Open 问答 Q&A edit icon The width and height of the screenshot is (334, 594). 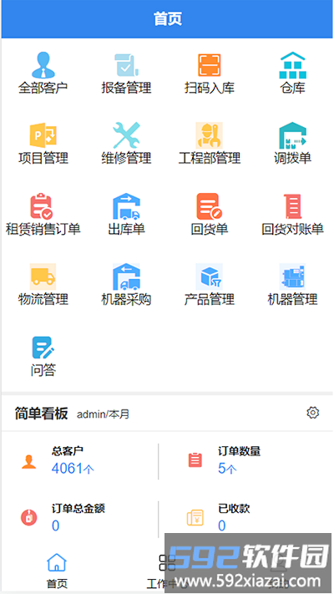click(x=43, y=348)
